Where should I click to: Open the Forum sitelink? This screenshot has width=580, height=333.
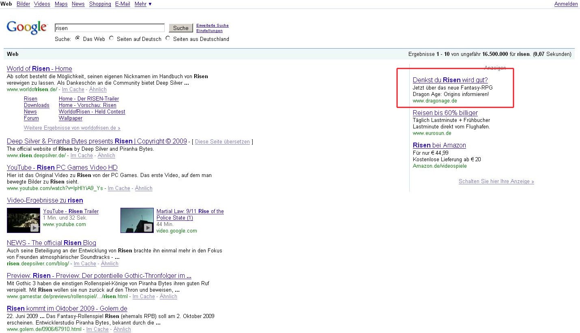coord(31,118)
